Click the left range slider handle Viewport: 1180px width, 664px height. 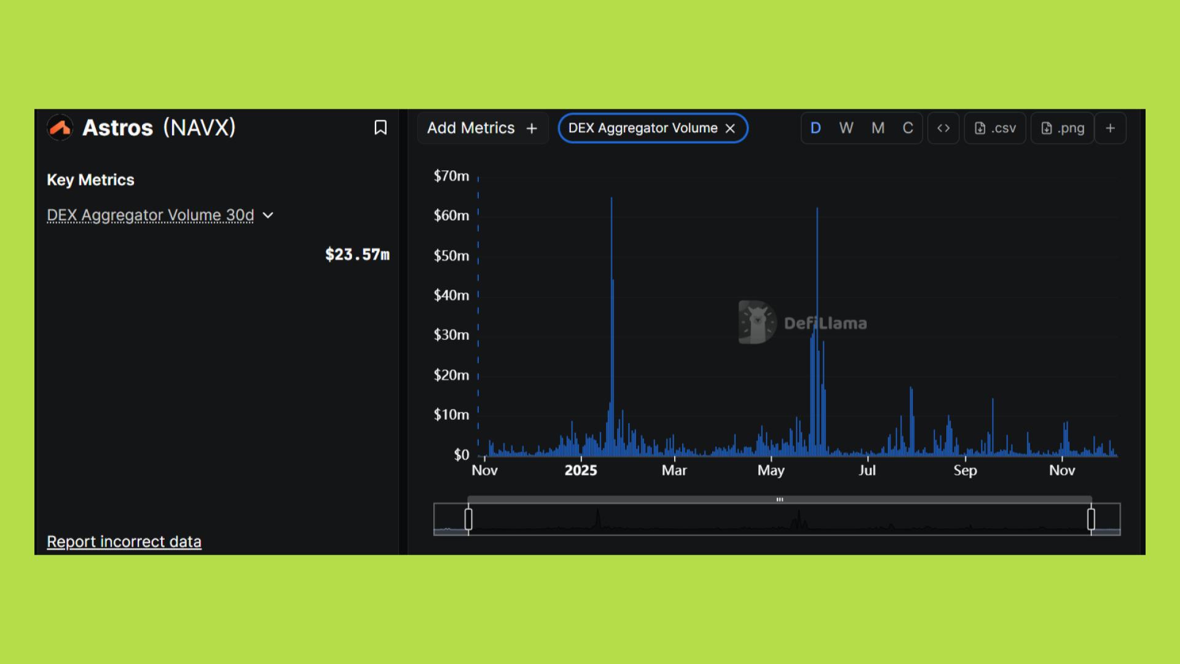click(468, 519)
